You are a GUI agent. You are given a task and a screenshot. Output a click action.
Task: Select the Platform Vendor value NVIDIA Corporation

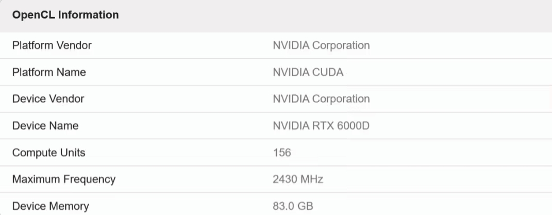tap(321, 45)
